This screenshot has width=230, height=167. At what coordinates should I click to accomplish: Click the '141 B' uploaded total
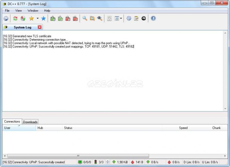pyautogui.click(x=139, y=162)
